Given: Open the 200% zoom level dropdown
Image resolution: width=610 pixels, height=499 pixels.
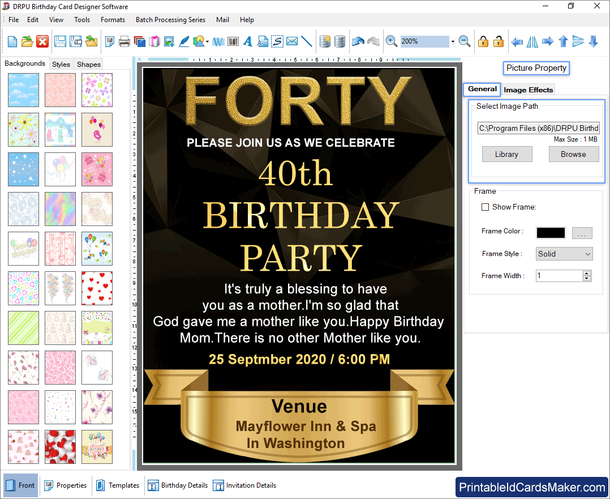Looking at the screenshot, I should [453, 41].
